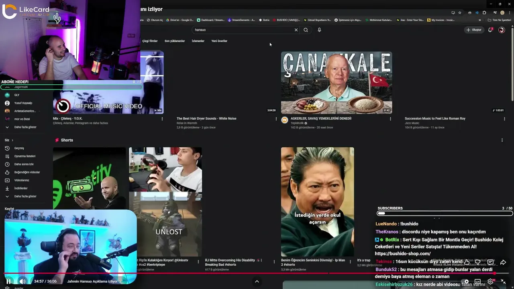This screenshot has height=289, width=514.
Task: Open options for the RJ Mitte short
Action: [x=274, y=262]
